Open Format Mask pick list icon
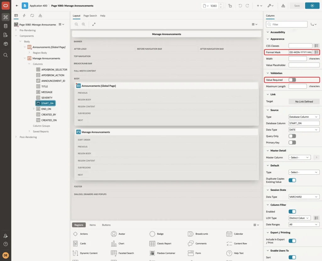 pos(316,52)
